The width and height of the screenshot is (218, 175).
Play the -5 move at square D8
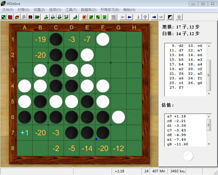pyautogui.click(x=72, y=148)
